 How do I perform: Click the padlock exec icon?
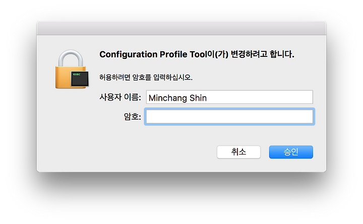coord(72,69)
